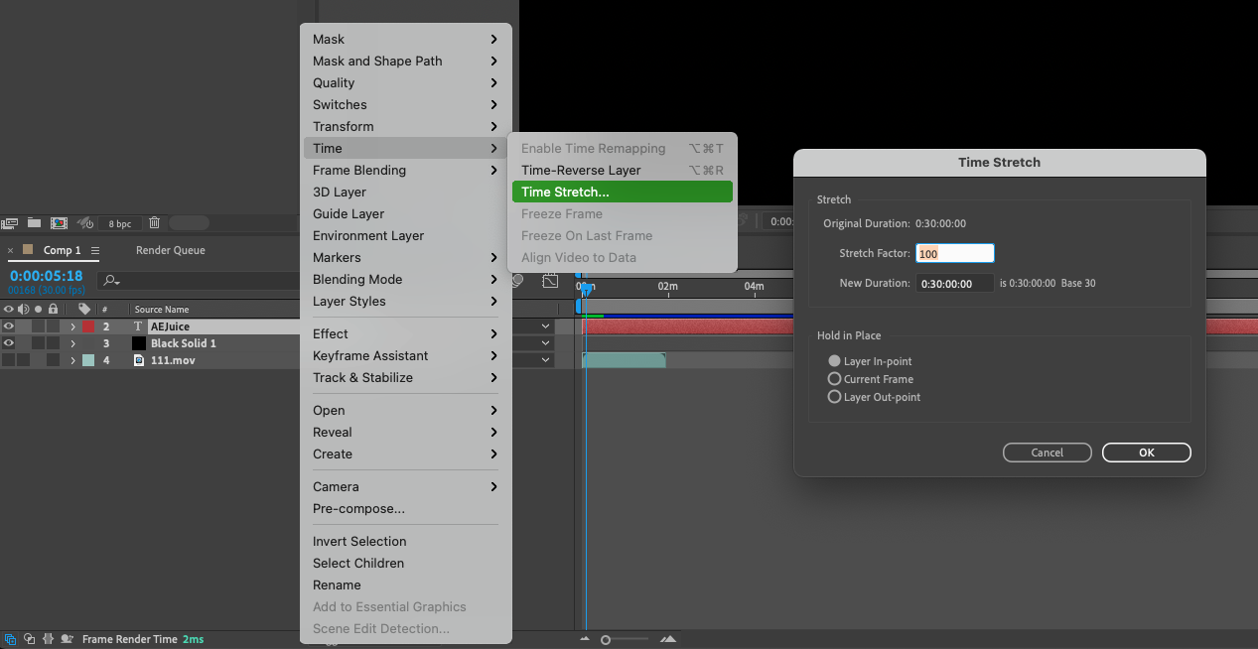Click the Stretch Factor input field

tap(954, 254)
